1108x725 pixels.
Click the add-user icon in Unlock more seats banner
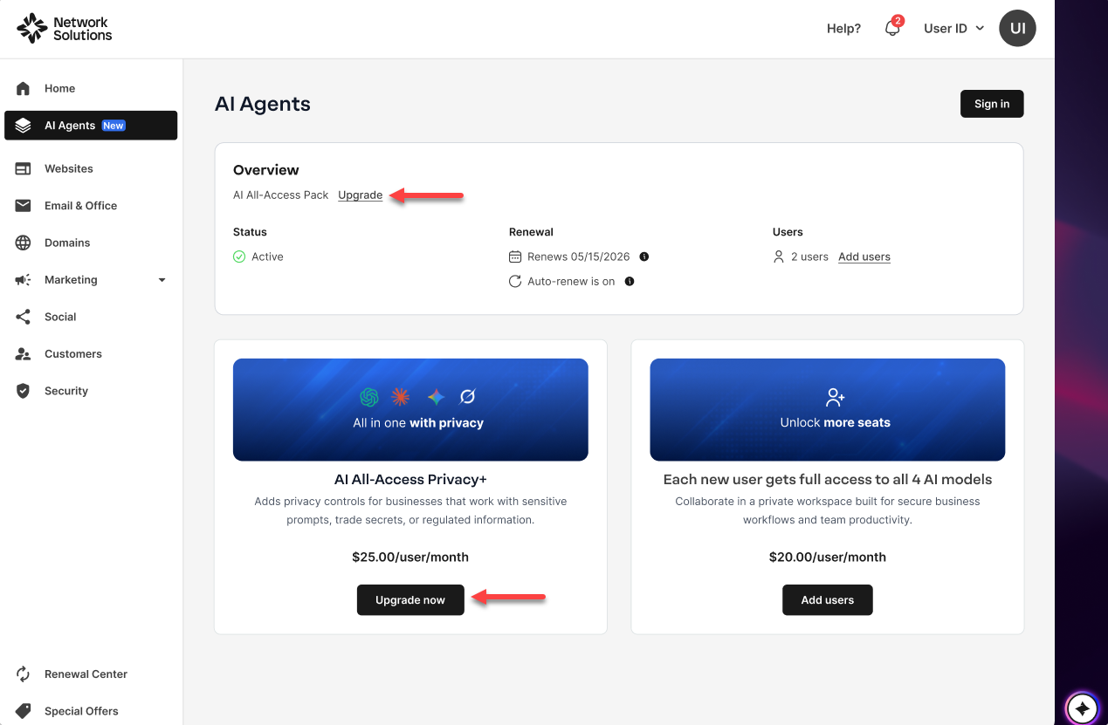(836, 397)
